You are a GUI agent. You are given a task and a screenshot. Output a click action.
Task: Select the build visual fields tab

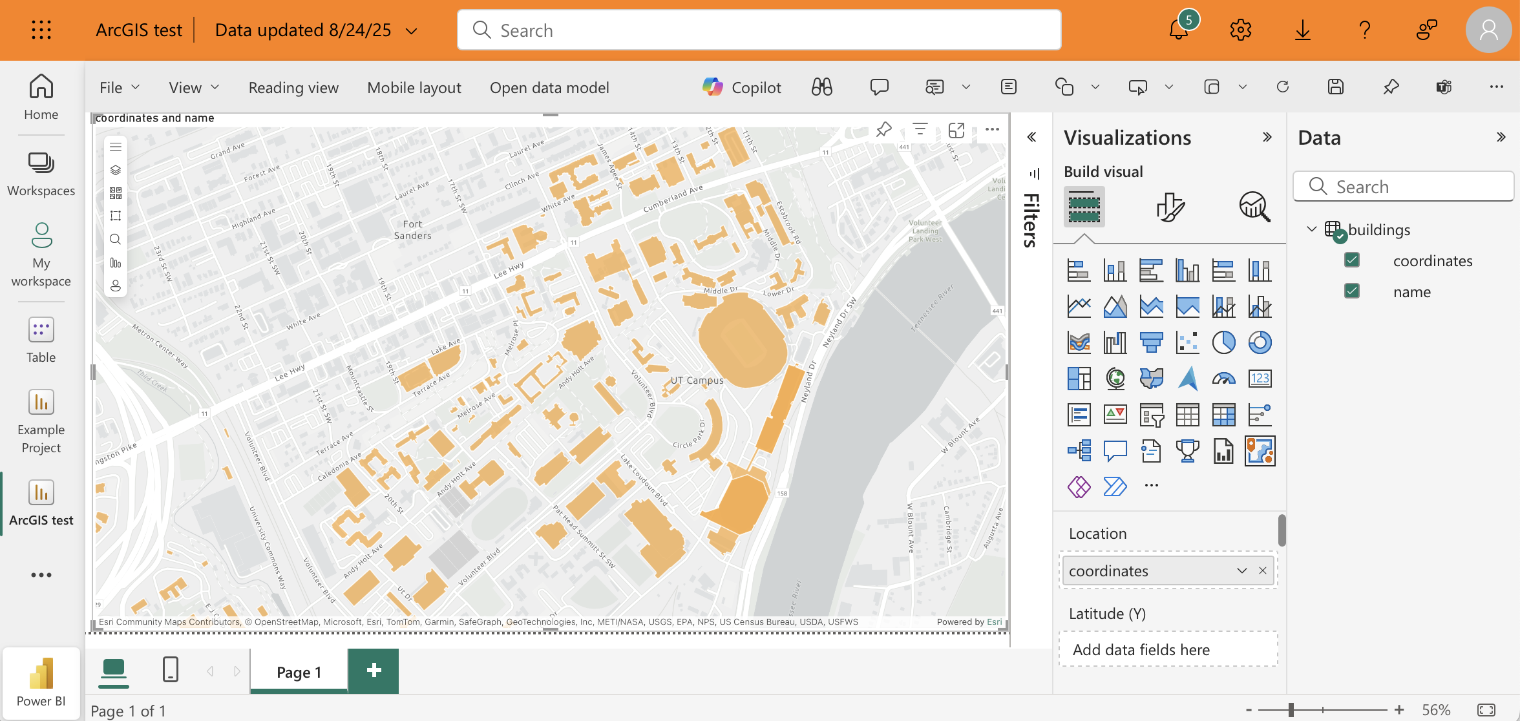click(1084, 207)
